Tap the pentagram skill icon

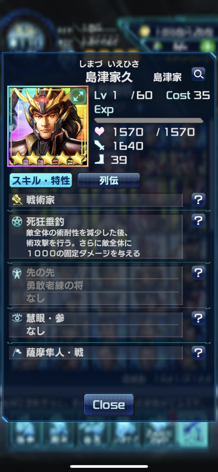17,222
